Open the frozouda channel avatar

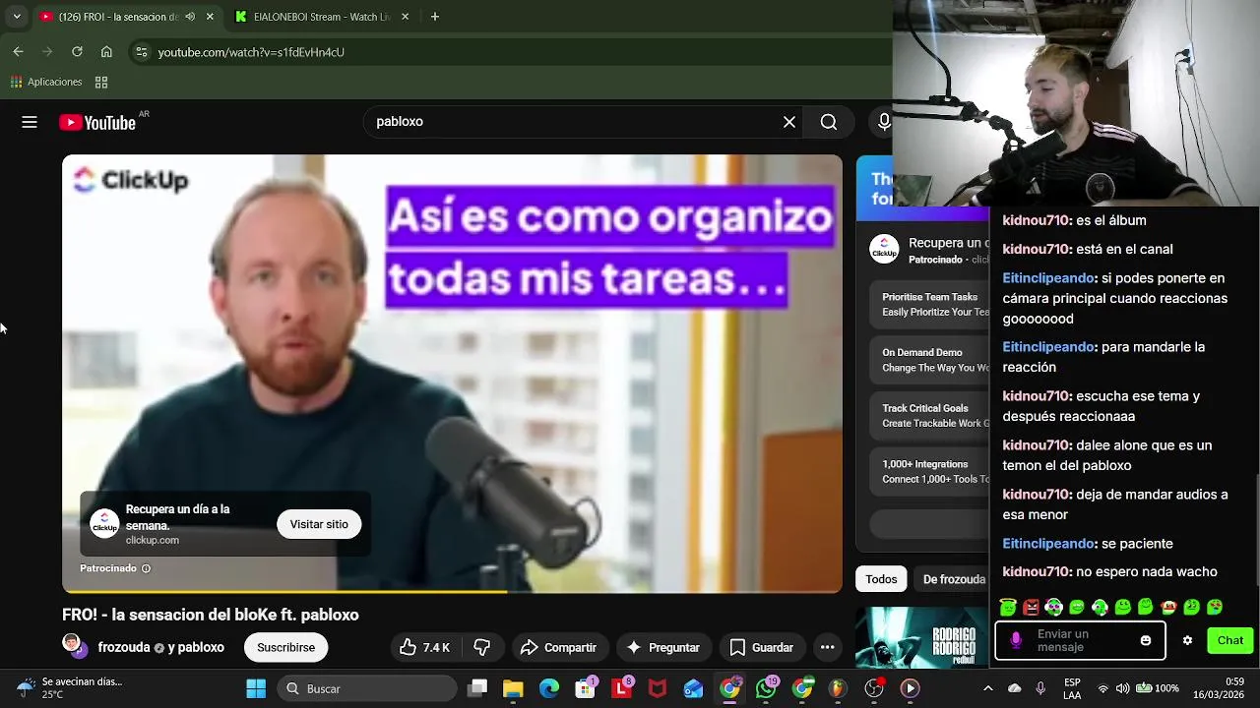click(71, 644)
